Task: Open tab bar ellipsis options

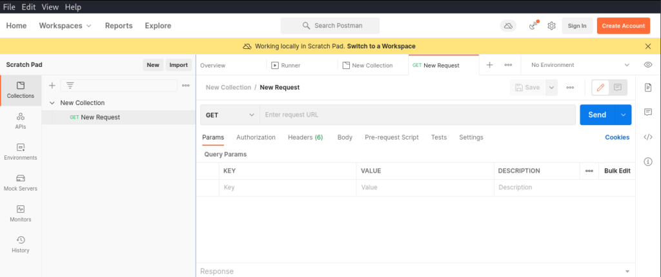Action: pyautogui.click(x=509, y=65)
